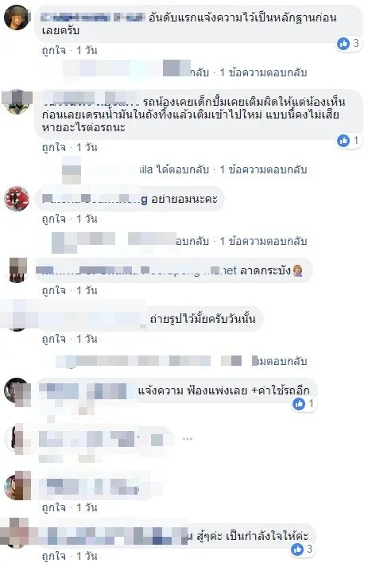Click the like reaction icon on the drained fuel comment

pyautogui.click(x=343, y=140)
